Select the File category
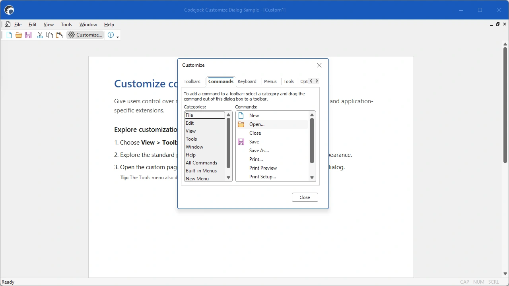This screenshot has height=286, width=509. pos(205,115)
